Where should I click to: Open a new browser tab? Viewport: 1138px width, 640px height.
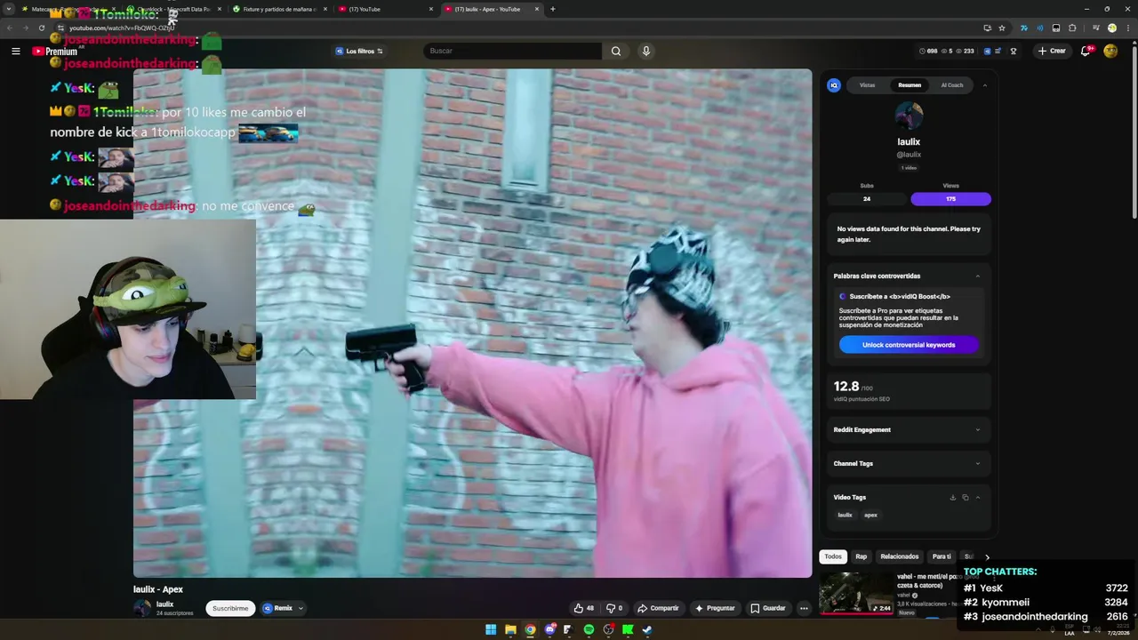point(553,9)
